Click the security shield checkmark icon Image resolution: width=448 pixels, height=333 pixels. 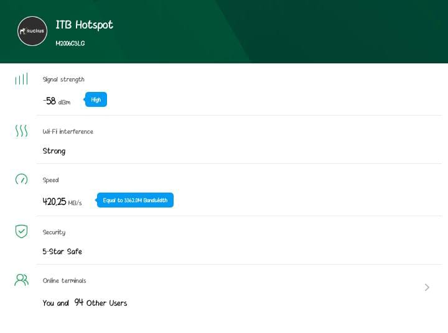click(x=21, y=231)
